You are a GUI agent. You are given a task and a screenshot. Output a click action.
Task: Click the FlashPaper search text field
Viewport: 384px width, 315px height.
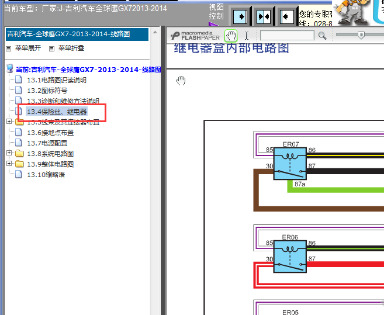coord(287,36)
